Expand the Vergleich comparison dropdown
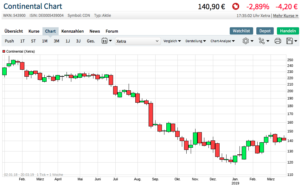Screen dimensions: 301x187 [172, 41]
